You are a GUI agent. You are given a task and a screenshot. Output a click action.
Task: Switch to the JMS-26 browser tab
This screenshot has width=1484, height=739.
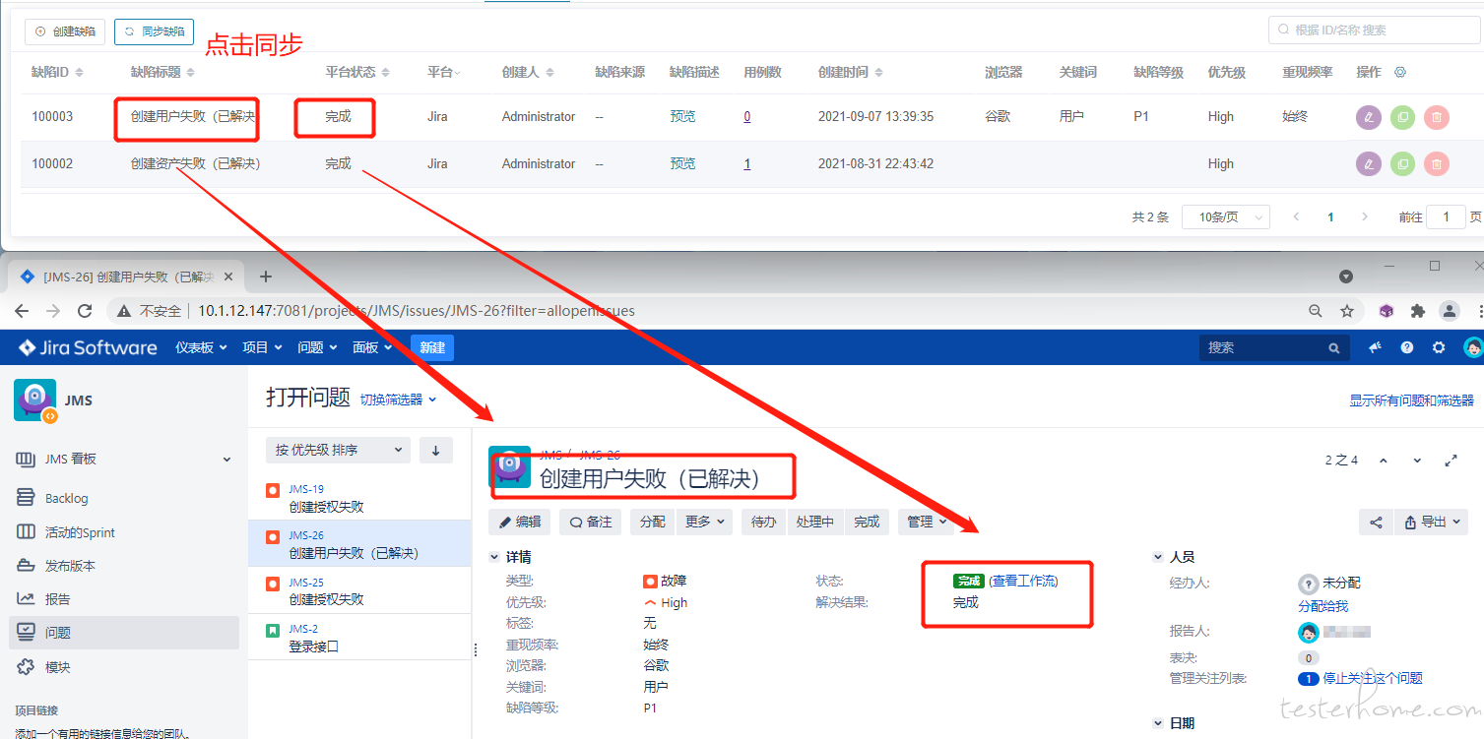(x=126, y=277)
